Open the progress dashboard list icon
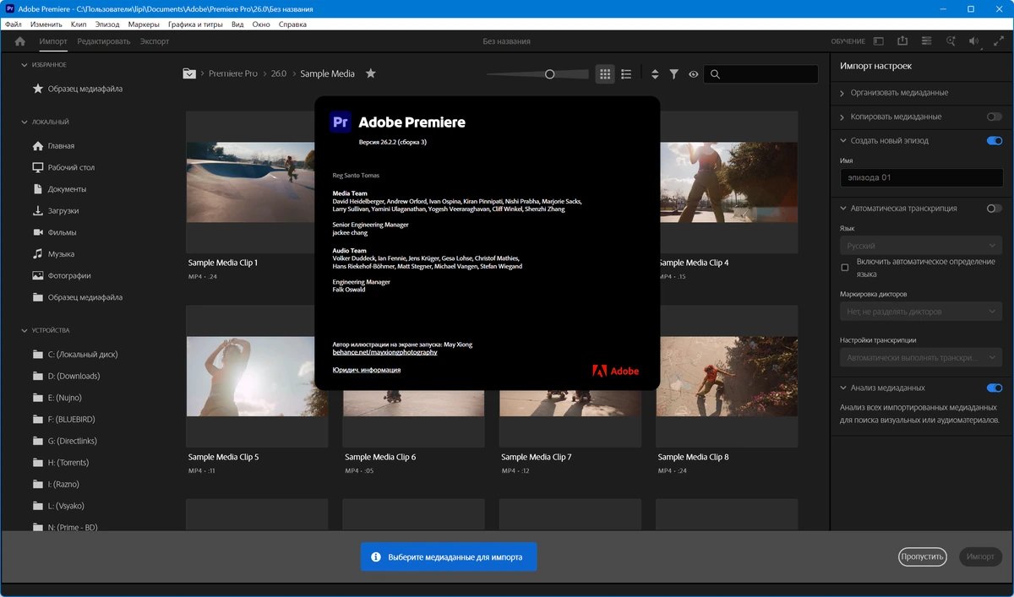The image size is (1014, 597). [927, 41]
